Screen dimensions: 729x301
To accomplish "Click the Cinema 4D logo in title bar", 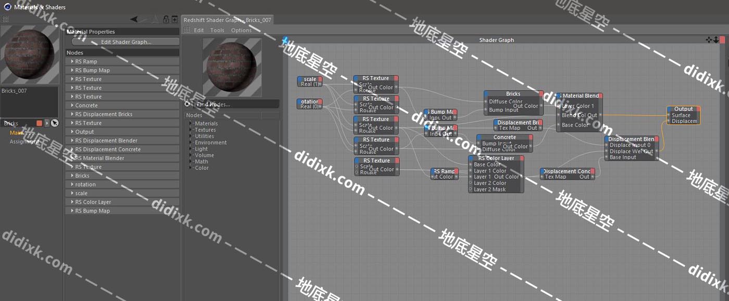I will 7,7.
